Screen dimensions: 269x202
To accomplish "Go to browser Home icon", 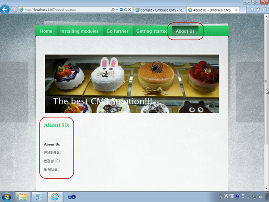I will click(x=252, y=9).
